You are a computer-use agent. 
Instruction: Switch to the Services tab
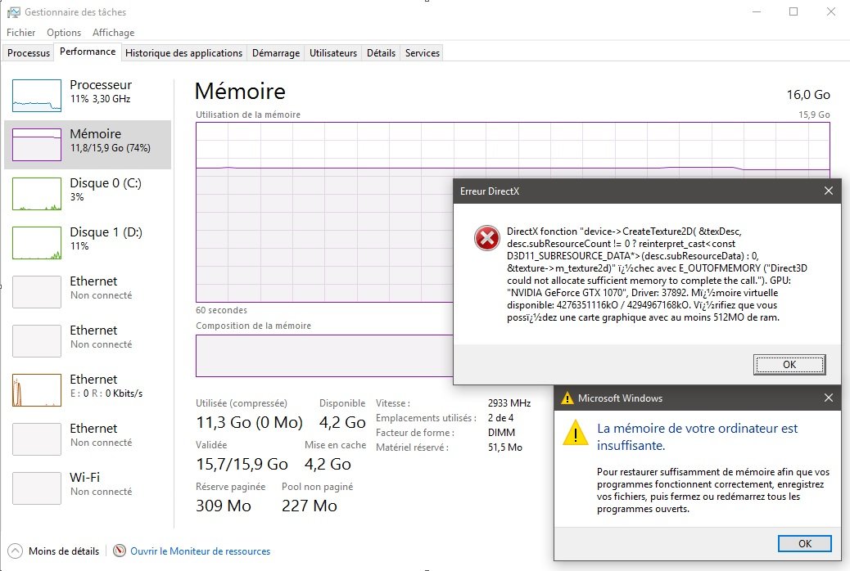click(x=423, y=53)
